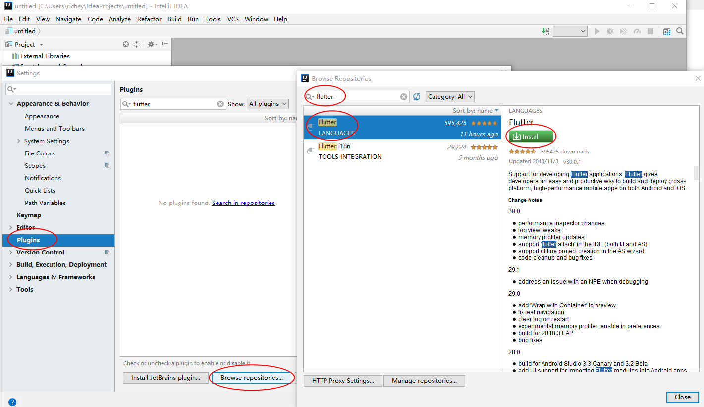The image size is (704, 407).
Task: Click Install JetBrains plugin... button
Action: coord(165,378)
